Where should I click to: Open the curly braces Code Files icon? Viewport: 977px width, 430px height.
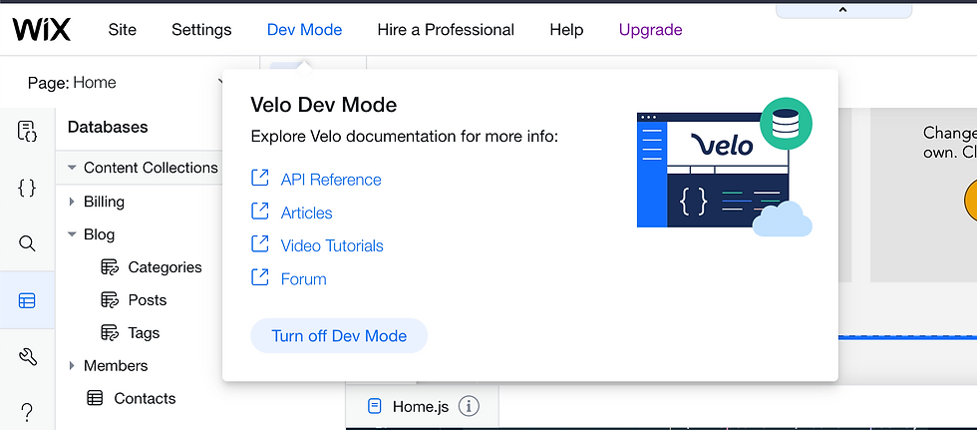pos(27,187)
